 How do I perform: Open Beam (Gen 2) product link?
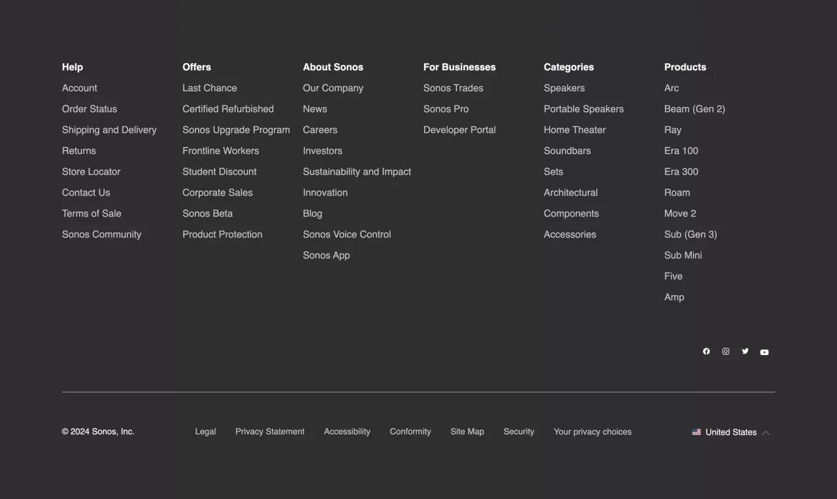[695, 109]
